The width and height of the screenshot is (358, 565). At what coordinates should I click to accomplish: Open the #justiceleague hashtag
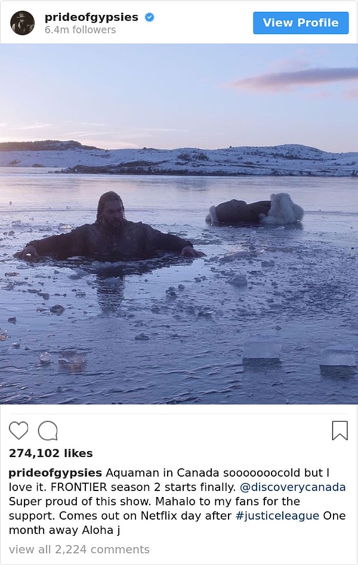click(277, 516)
